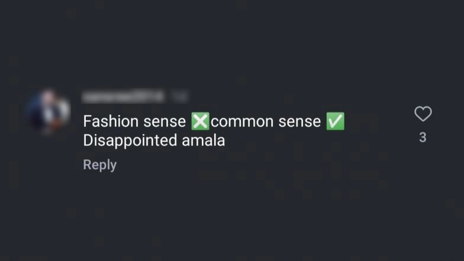
Task: Click the words "Fashion sense" in the comment
Action: (x=134, y=122)
